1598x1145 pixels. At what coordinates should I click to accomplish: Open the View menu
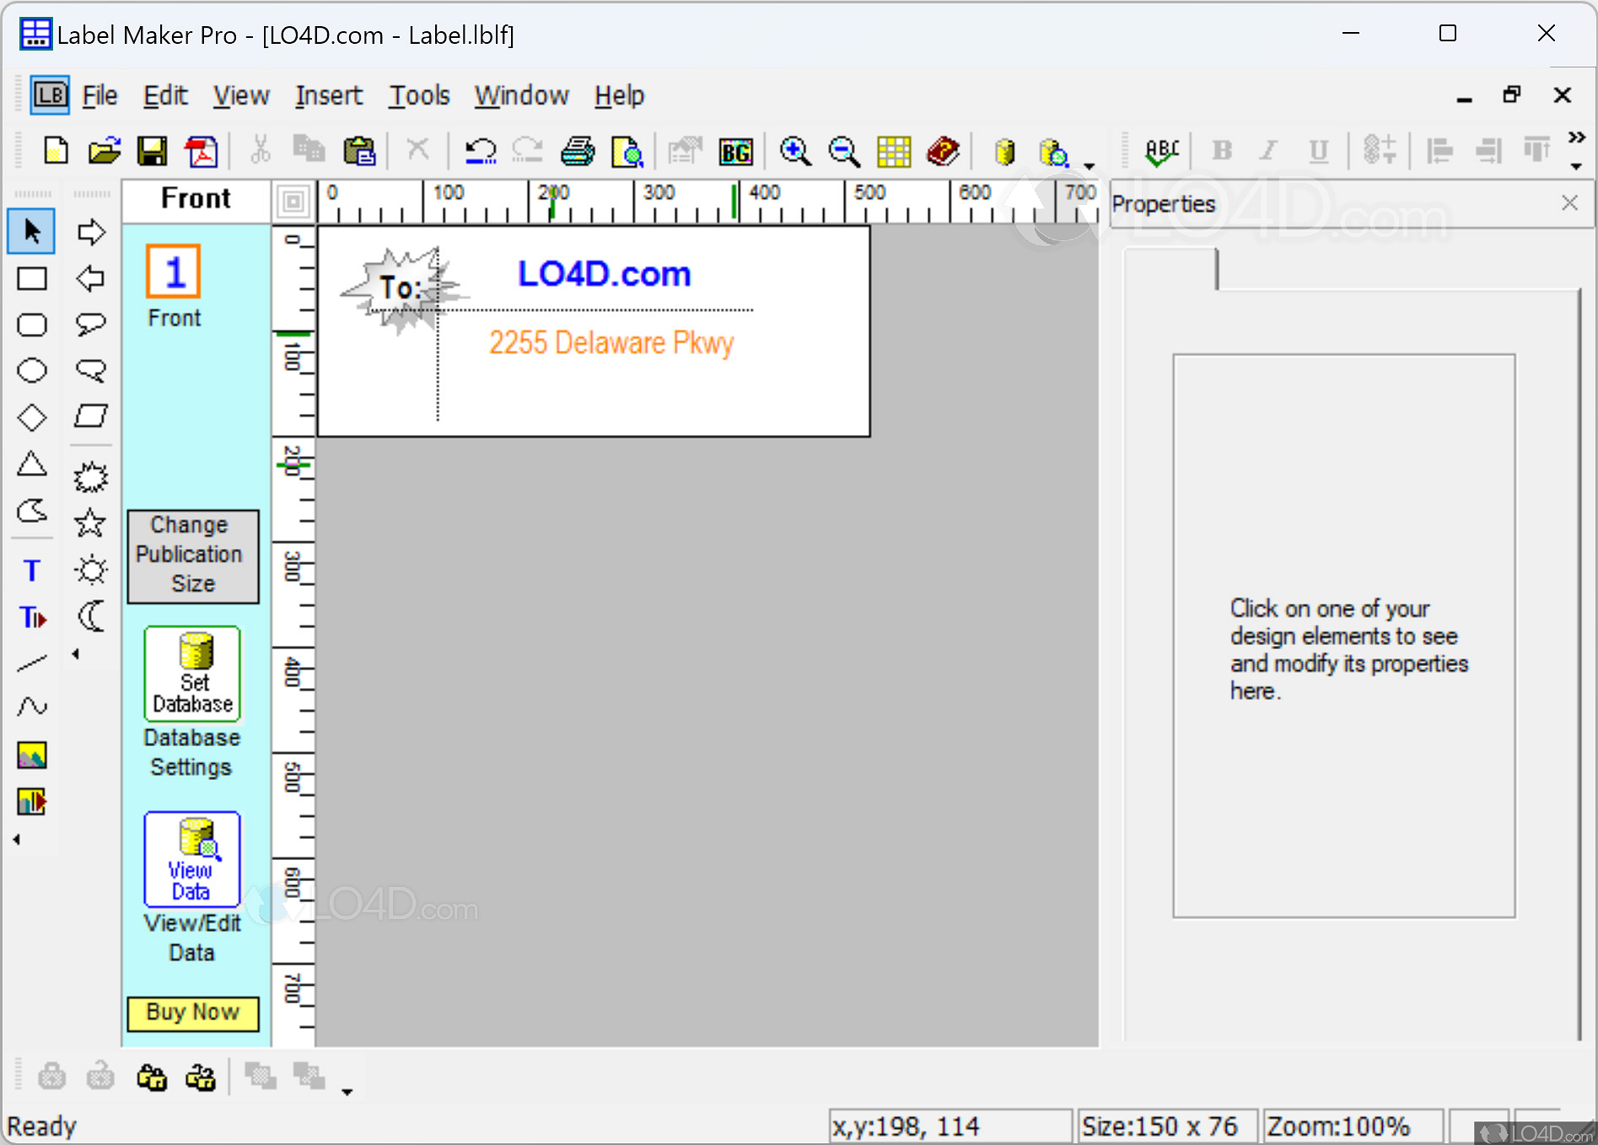241,95
